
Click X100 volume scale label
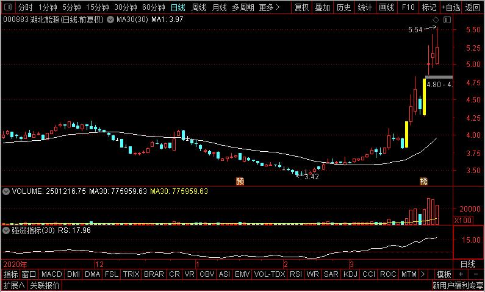(x=462, y=220)
